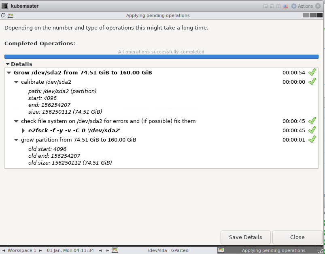Open the Actions gear menu
The image size is (325, 254).
[x=302, y=6]
